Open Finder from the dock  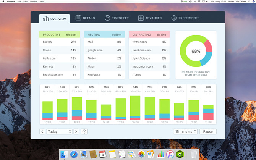click(64, 154)
